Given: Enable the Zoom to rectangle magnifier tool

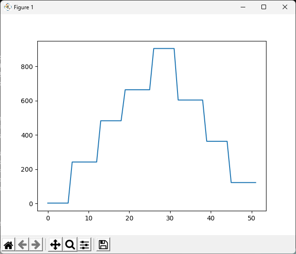Looking at the screenshot, I should 70,245.
